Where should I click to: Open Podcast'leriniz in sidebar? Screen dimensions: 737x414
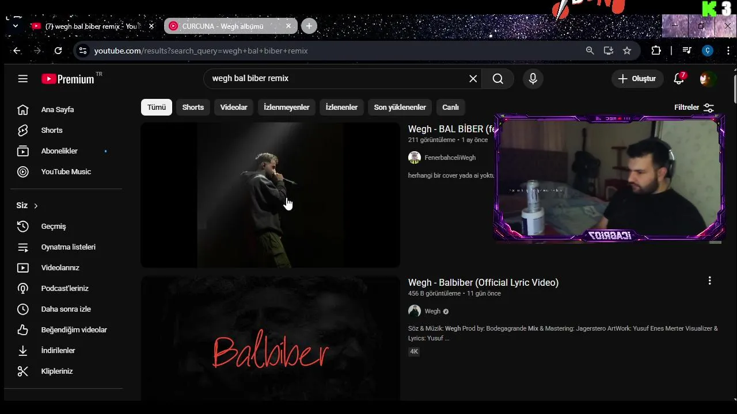pos(65,289)
